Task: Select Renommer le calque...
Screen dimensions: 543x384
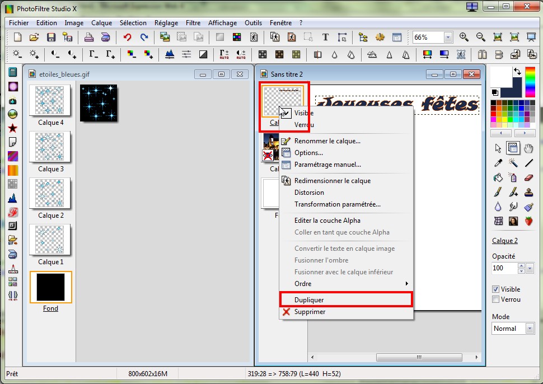Action: click(347, 141)
